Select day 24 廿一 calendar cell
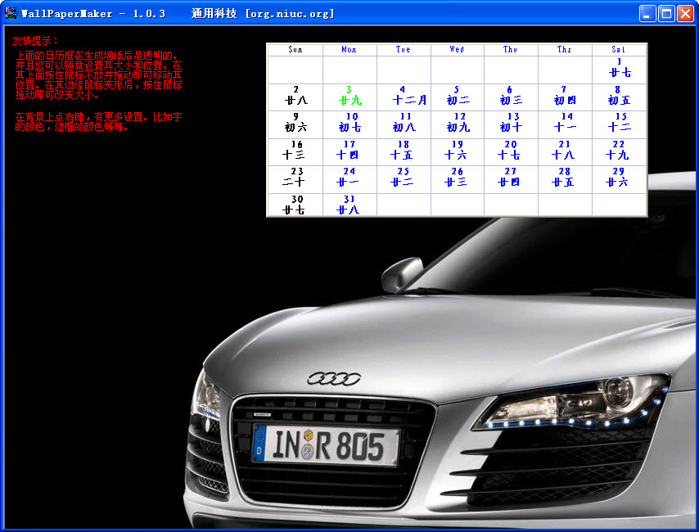The width and height of the screenshot is (699, 532). pos(349,179)
